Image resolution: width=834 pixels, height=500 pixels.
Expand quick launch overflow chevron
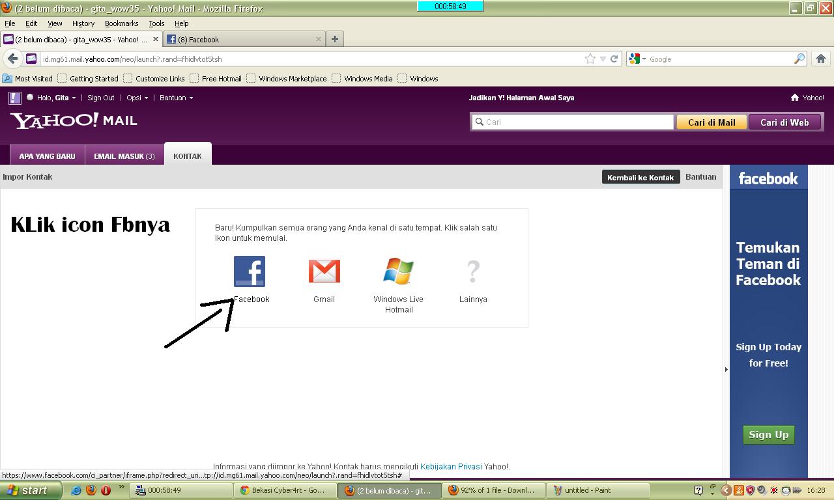click(x=121, y=488)
